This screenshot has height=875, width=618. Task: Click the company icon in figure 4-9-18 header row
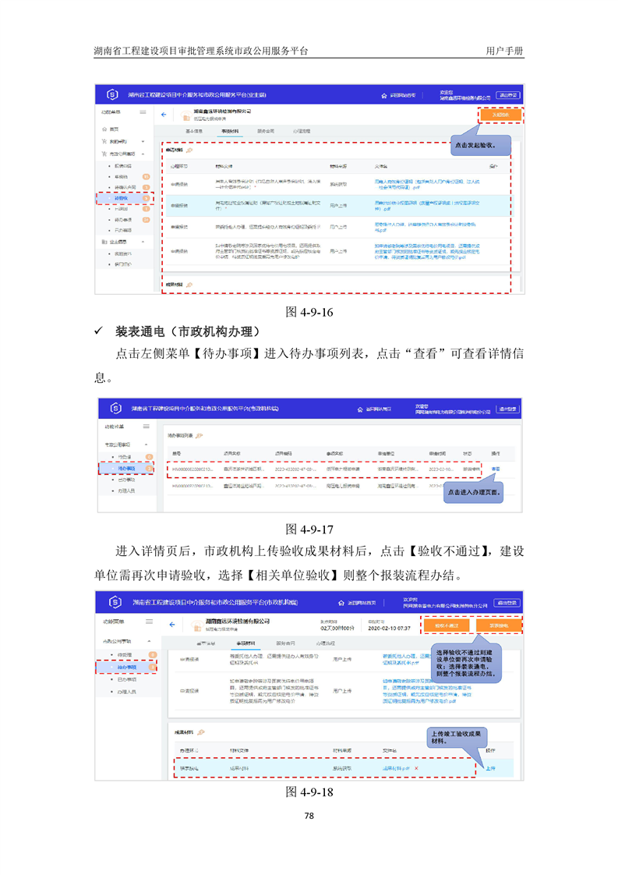point(196,625)
